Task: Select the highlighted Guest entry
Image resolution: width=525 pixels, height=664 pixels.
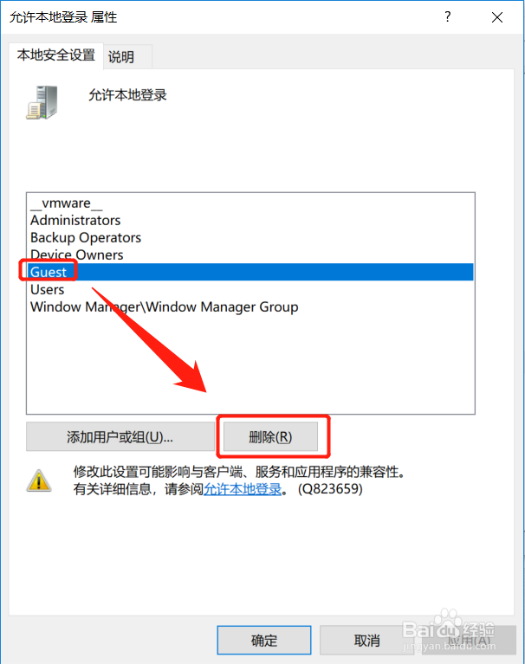Action: [x=250, y=272]
